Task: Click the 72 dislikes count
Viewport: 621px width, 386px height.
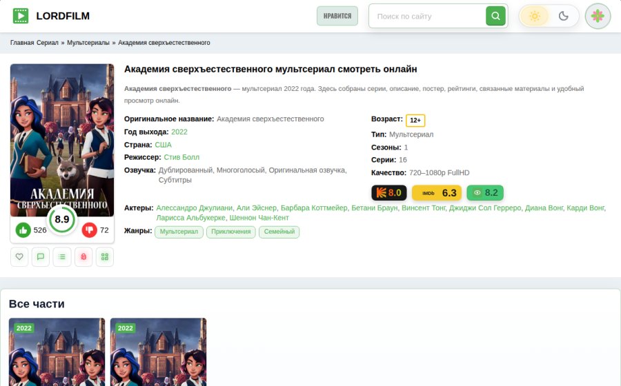Action: [x=104, y=230]
